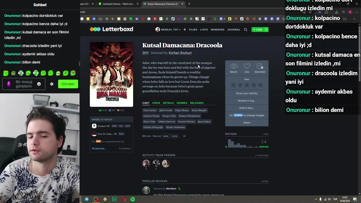Open the FILMS menu
This screenshot has height=203, width=361.
click(x=193, y=30)
